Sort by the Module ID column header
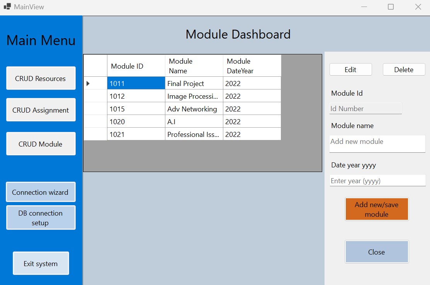Viewport: 430px width, 285px height. coord(136,66)
